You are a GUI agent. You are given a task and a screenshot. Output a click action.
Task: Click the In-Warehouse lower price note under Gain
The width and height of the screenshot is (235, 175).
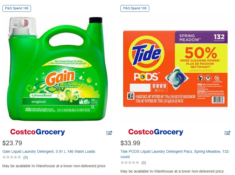54,166
